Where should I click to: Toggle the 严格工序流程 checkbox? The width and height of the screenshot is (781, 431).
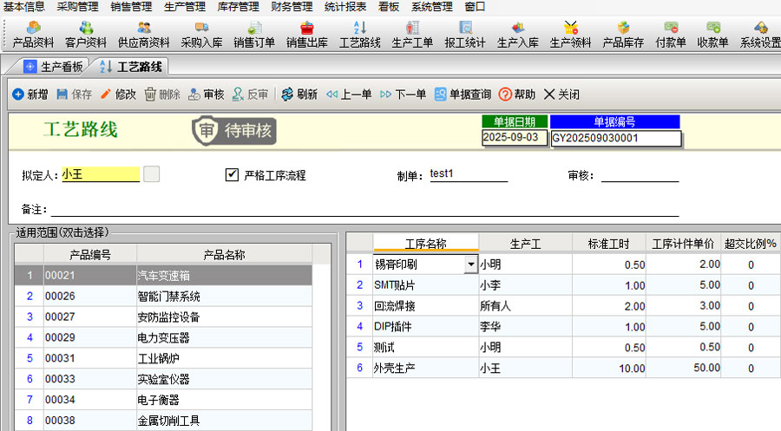pos(232,174)
